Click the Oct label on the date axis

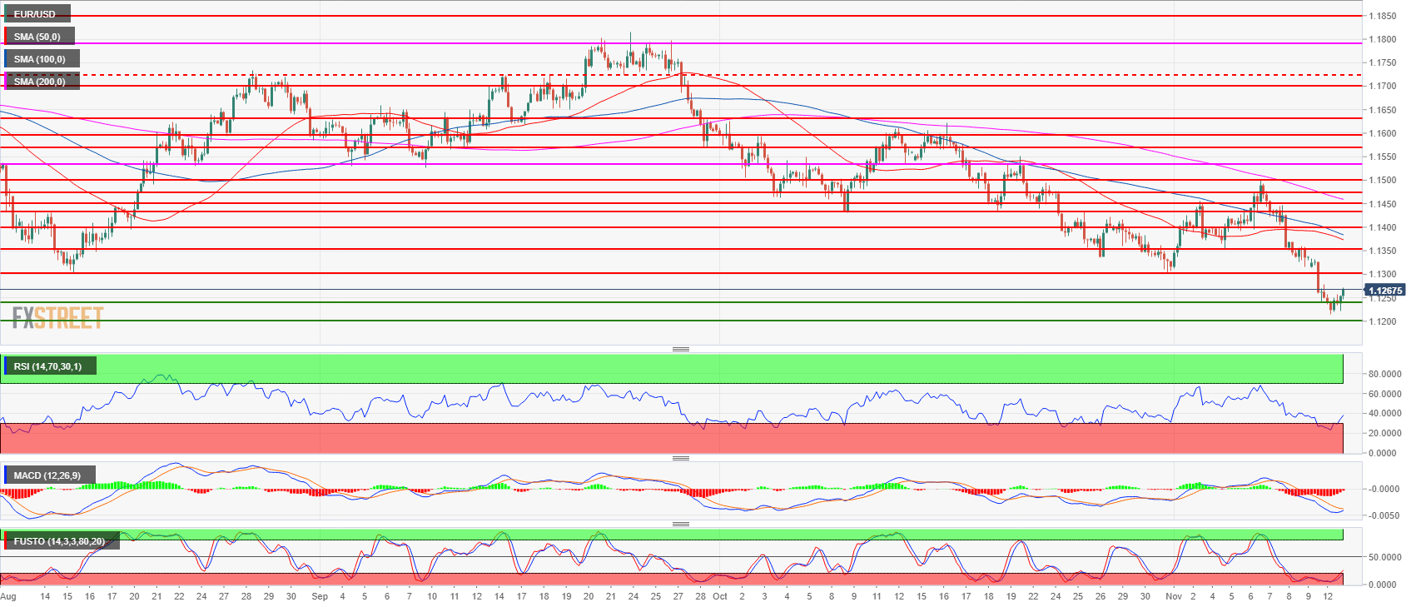[720, 596]
